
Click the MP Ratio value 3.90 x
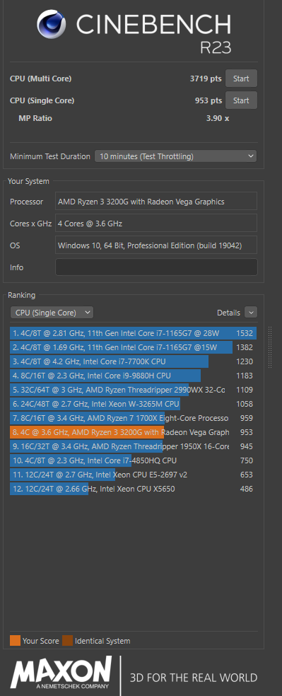218,118
